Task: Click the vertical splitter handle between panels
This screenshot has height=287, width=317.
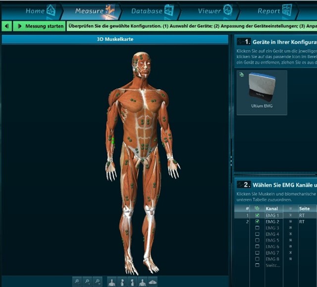Action: [231, 162]
